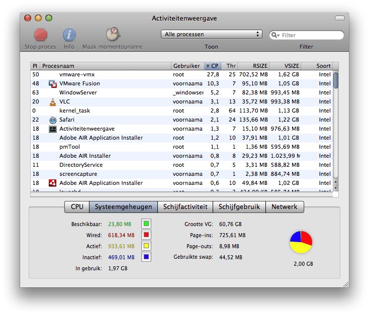The image size is (369, 315).
Task: Click the blue Inactief color swatch
Action: pos(146,257)
